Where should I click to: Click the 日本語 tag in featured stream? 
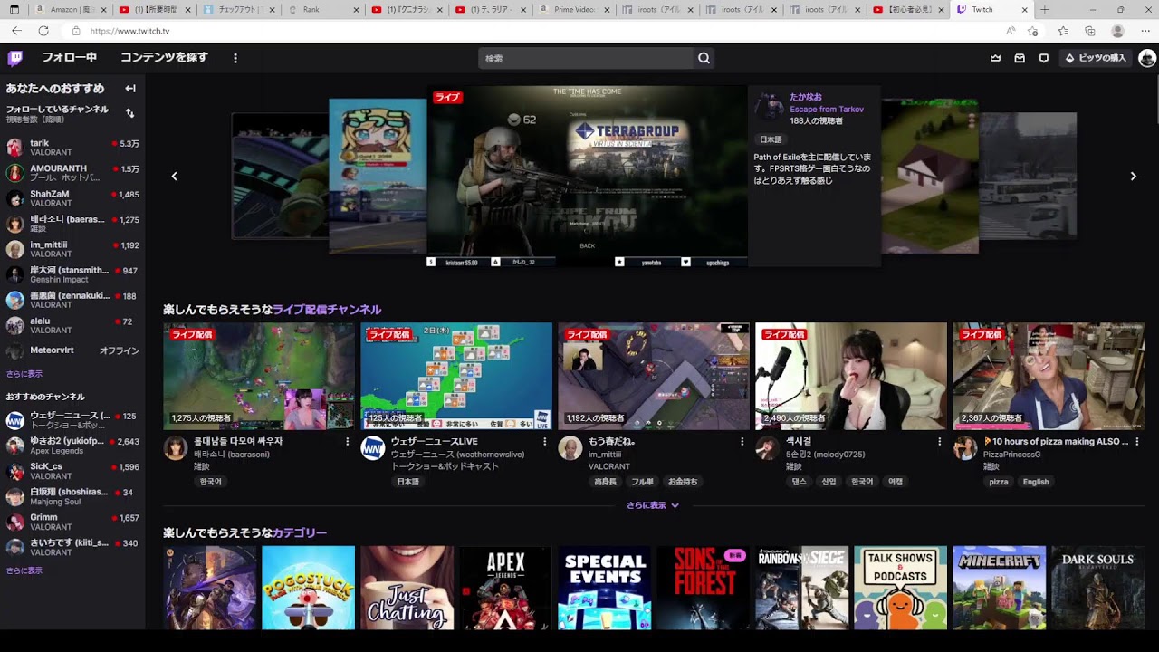coord(771,140)
